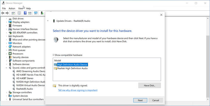Click the Scan for hardware changes icon
Screen dimensions: 210x106
[36, 13]
